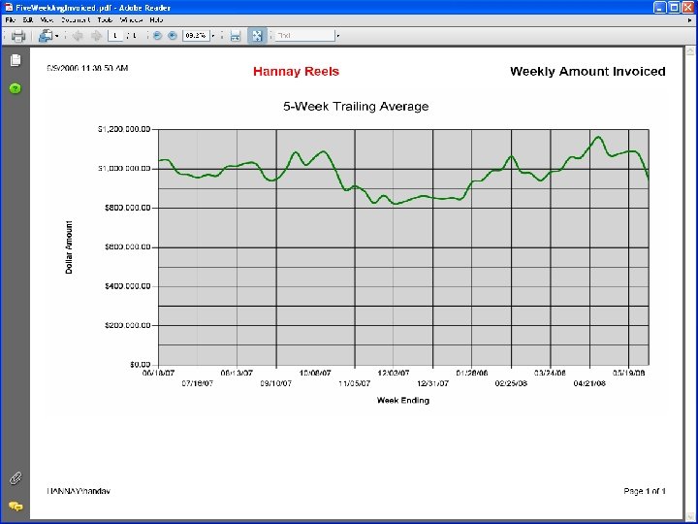Open the Attachments paperclip panel
Image resolution: width=698 pixels, height=524 pixels.
pyautogui.click(x=16, y=478)
